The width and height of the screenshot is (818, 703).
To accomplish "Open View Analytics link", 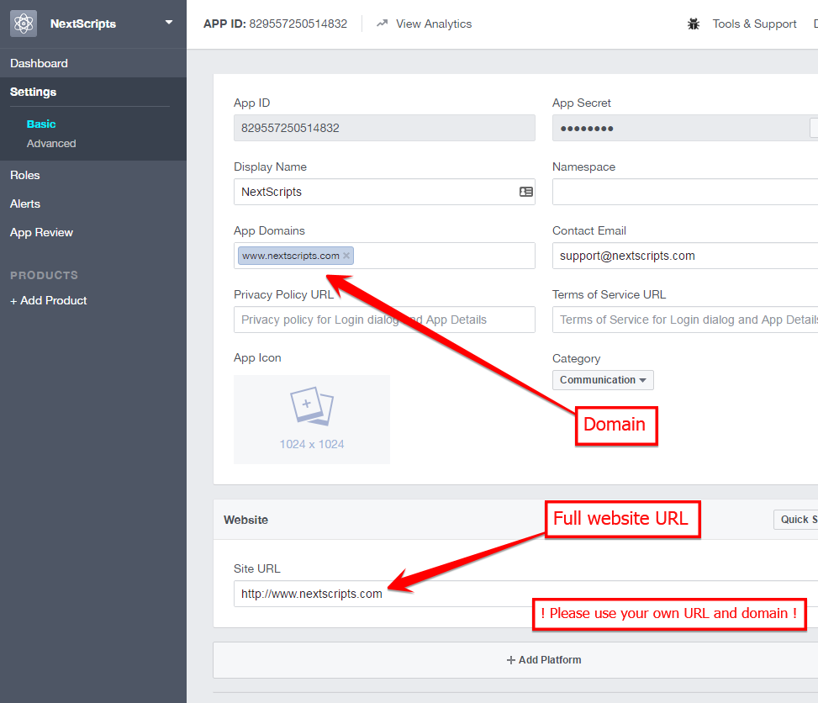I will click(434, 24).
